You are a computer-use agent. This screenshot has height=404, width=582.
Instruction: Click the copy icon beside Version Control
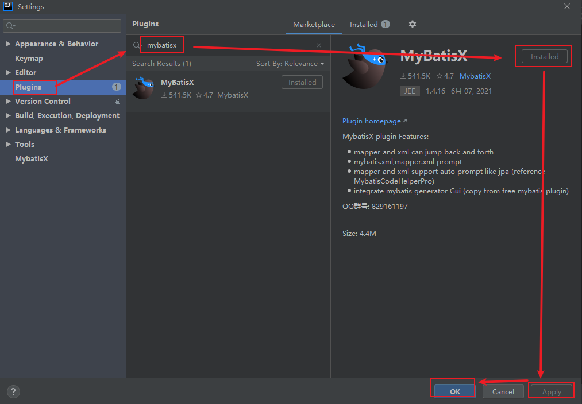(117, 101)
